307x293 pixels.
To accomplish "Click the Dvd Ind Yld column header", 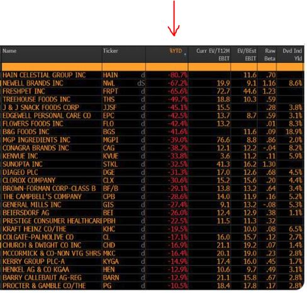I will [292, 55].
